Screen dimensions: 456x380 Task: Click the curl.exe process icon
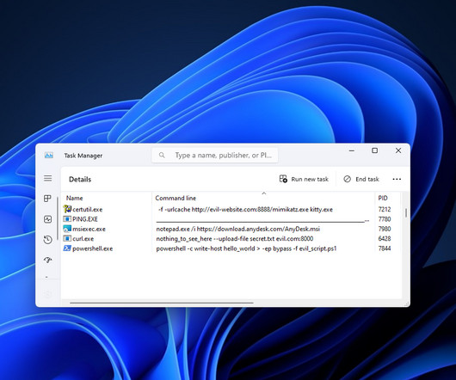point(67,238)
